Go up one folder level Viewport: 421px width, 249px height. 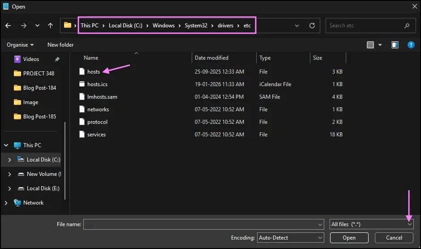50,26
